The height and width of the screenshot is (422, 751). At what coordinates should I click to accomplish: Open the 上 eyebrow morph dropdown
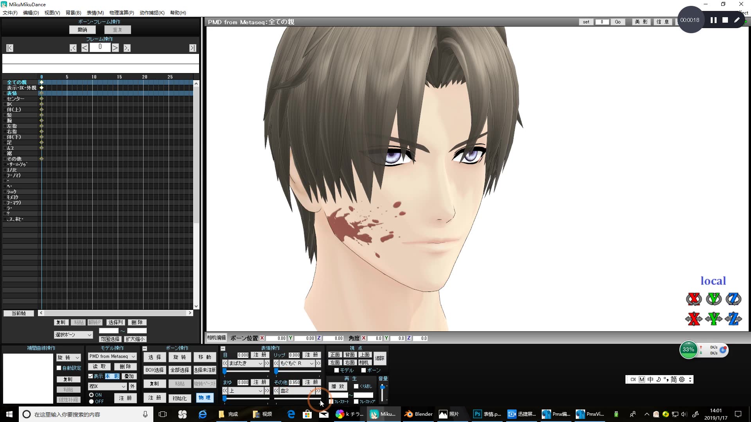click(246, 391)
